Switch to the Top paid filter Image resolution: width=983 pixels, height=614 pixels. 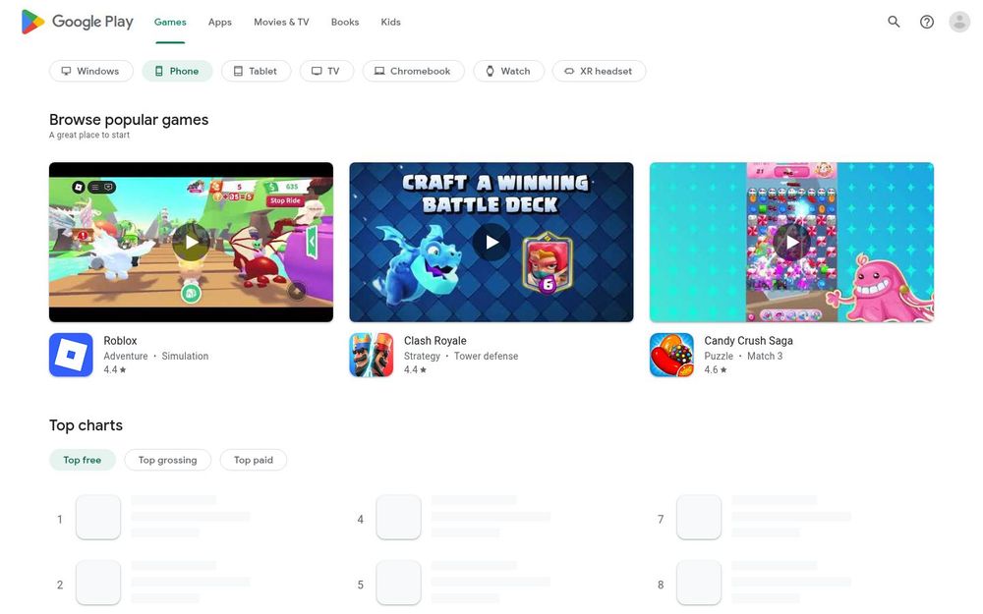click(253, 459)
